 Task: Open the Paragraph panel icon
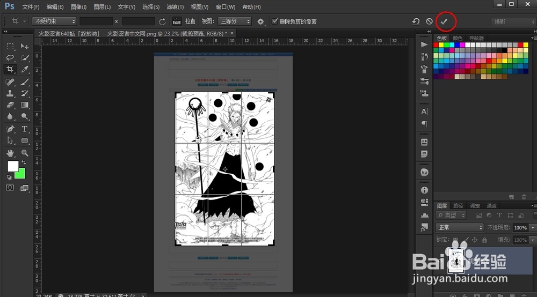[x=424, y=124]
